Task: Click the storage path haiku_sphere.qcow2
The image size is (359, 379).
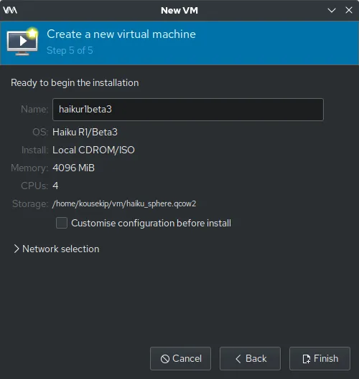Action: point(124,203)
